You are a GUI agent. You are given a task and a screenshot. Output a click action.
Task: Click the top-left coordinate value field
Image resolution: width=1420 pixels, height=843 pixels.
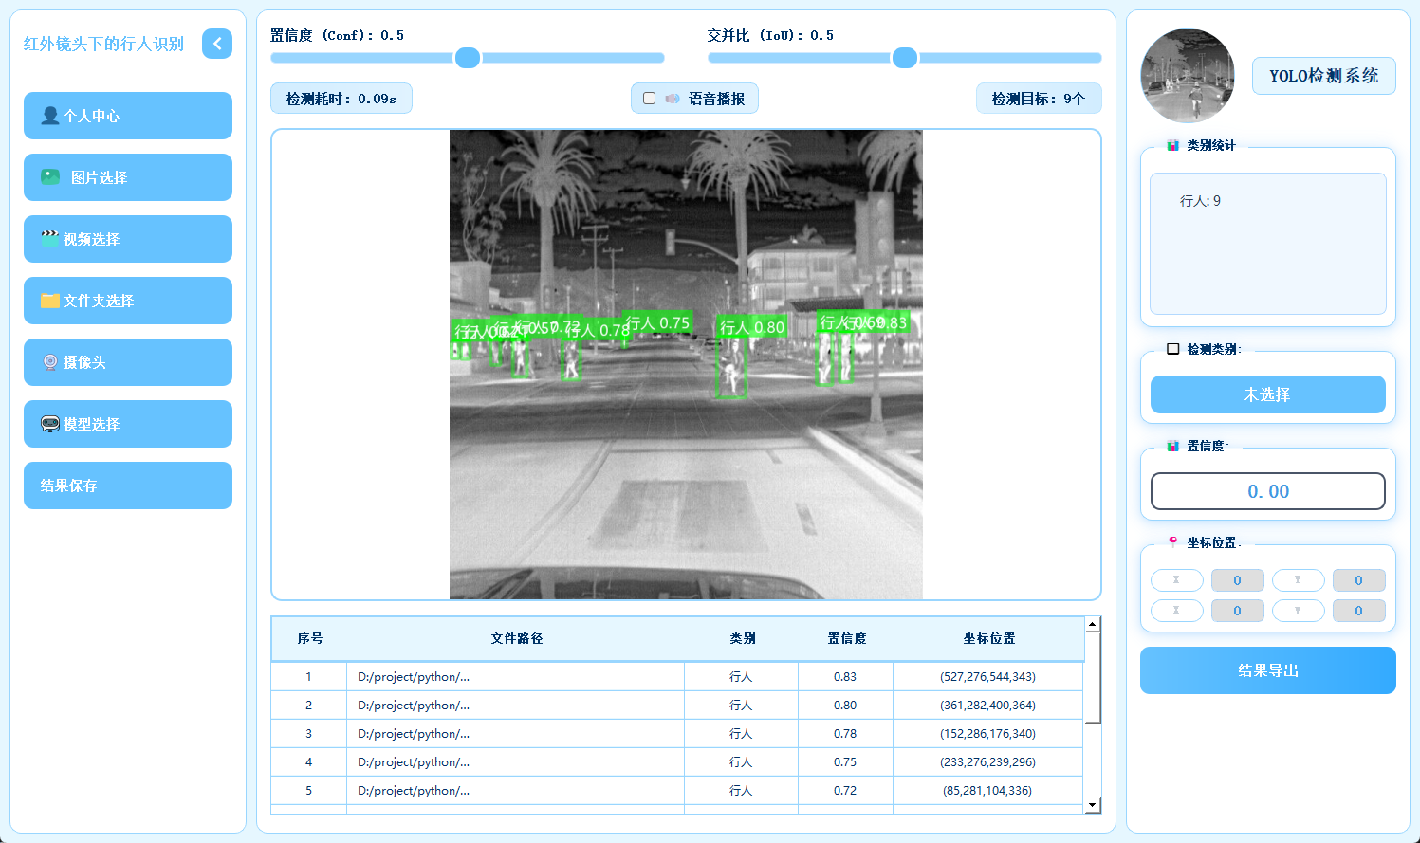[x=1238, y=580]
